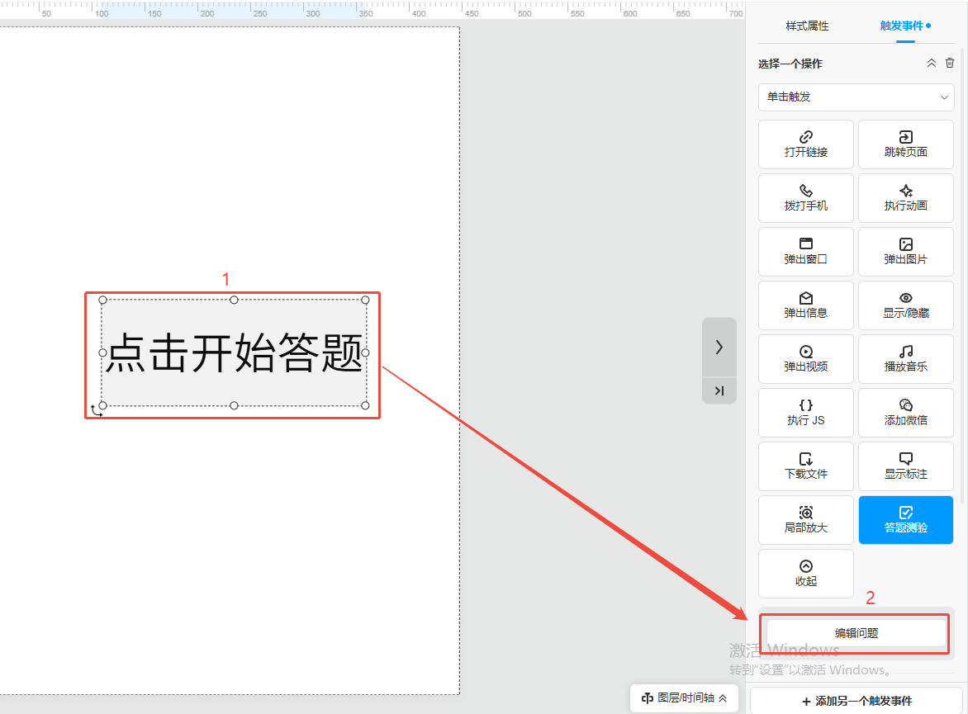Screen dimensions: 968x714
Task: Select the 弹出窗口 popup window action
Action: tap(805, 251)
